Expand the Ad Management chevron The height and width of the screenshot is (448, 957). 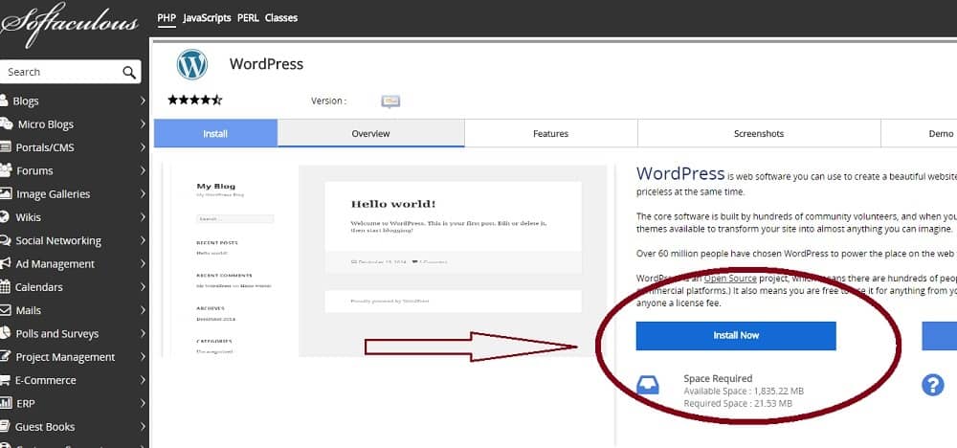[143, 263]
